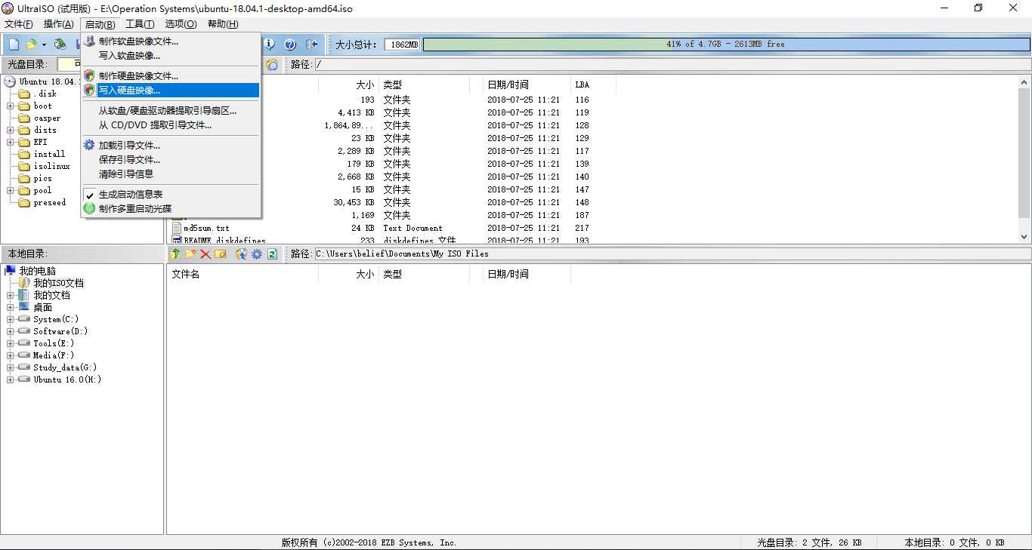Click the local path C:\Users\belief\Documents field

[672, 254]
